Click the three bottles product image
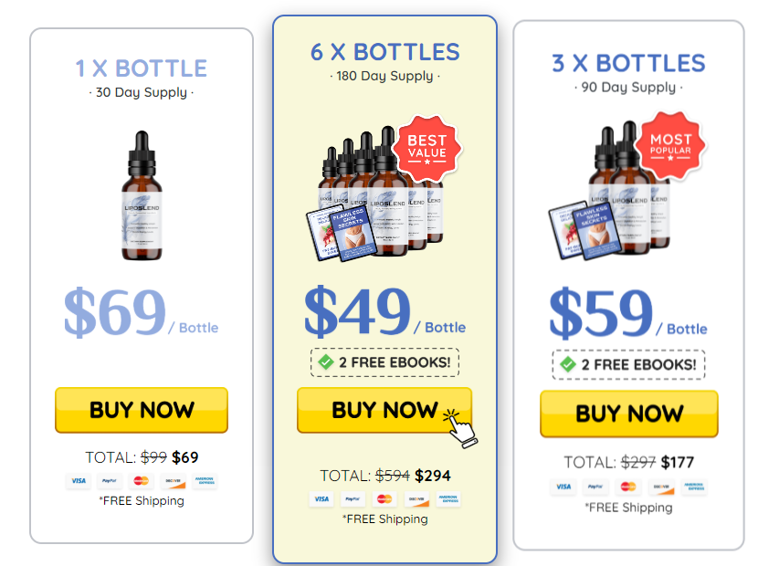This screenshot has height=566, width=779. [x=610, y=190]
